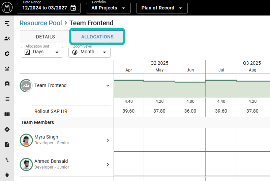Open the Zoom Level Month dropdown
Image resolution: width=270 pixels, height=181 pixels.
(89, 52)
